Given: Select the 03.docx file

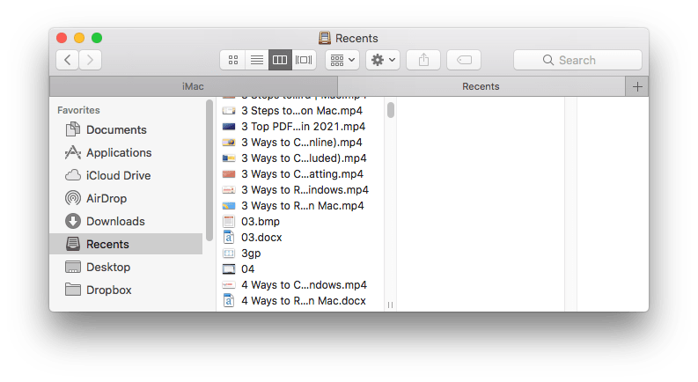Looking at the screenshot, I should 299,238.
